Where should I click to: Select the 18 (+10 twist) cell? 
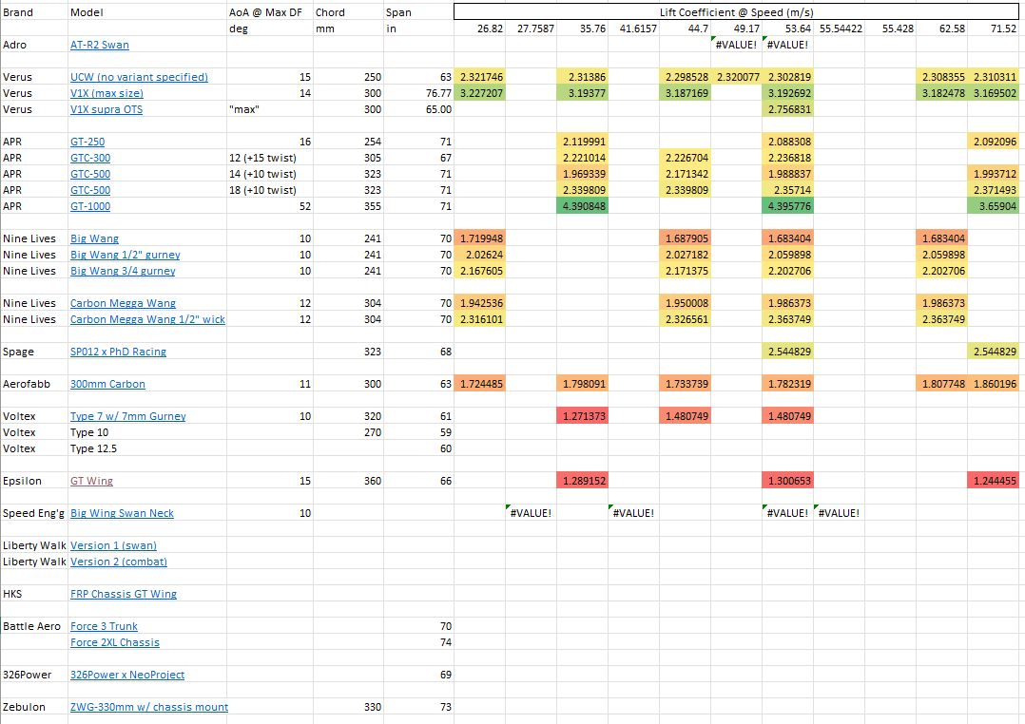[269, 190]
